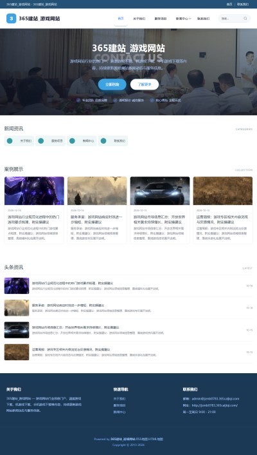Screen dimensions: 257x455
Task: Open 联系我们 in the main navigation bar
Action: 204,19
